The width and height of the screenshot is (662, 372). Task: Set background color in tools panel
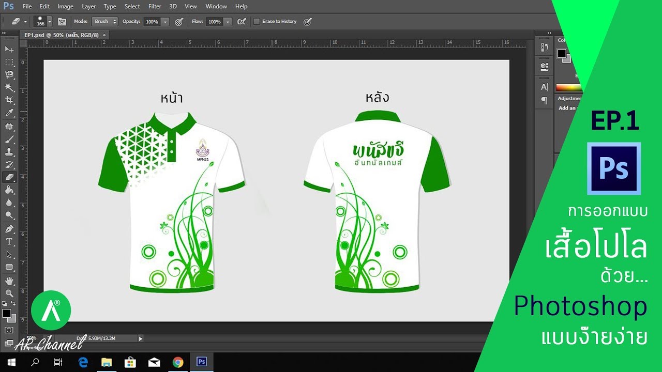[x=13, y=319]
